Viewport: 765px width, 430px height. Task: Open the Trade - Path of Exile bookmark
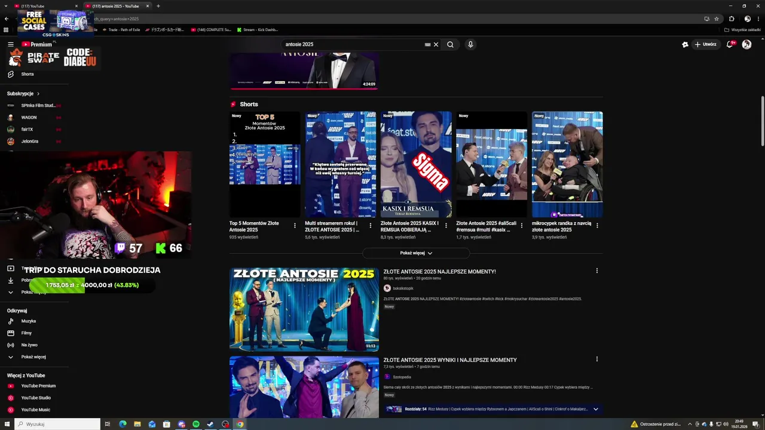[121, 29]
